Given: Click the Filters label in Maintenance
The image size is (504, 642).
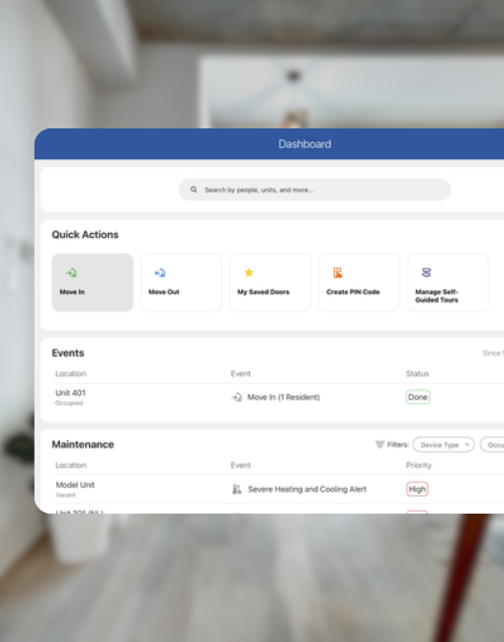Looking at the screenshot, I should 398,444.
